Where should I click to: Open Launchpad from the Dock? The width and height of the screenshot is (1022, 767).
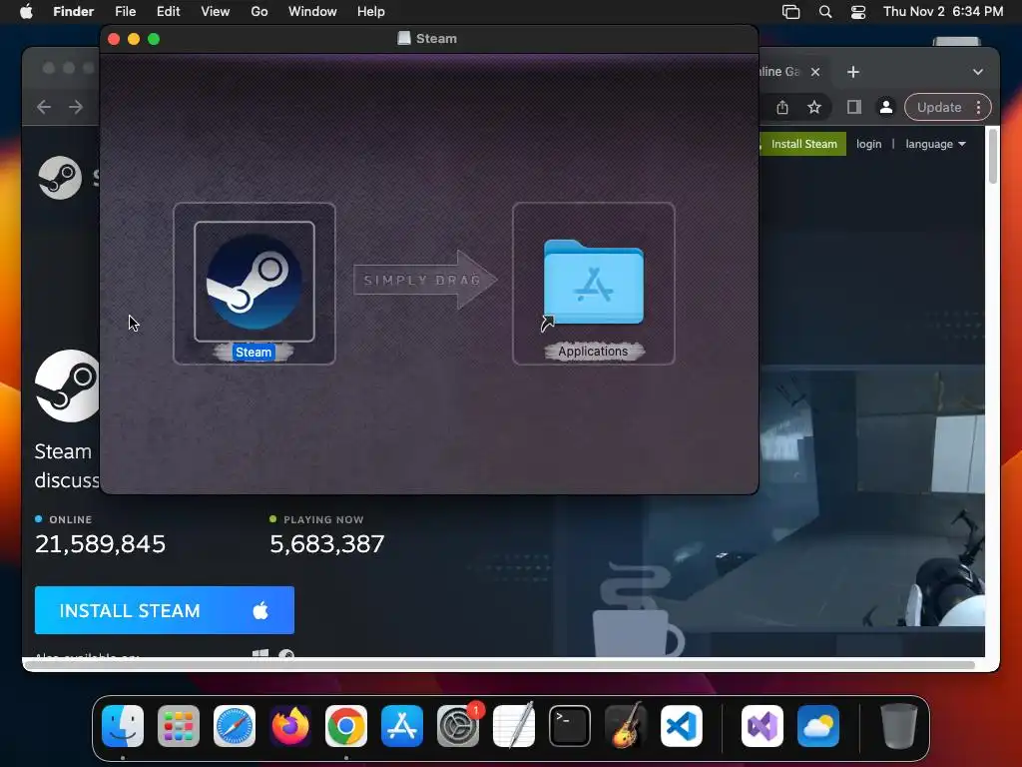click(179, 726)
